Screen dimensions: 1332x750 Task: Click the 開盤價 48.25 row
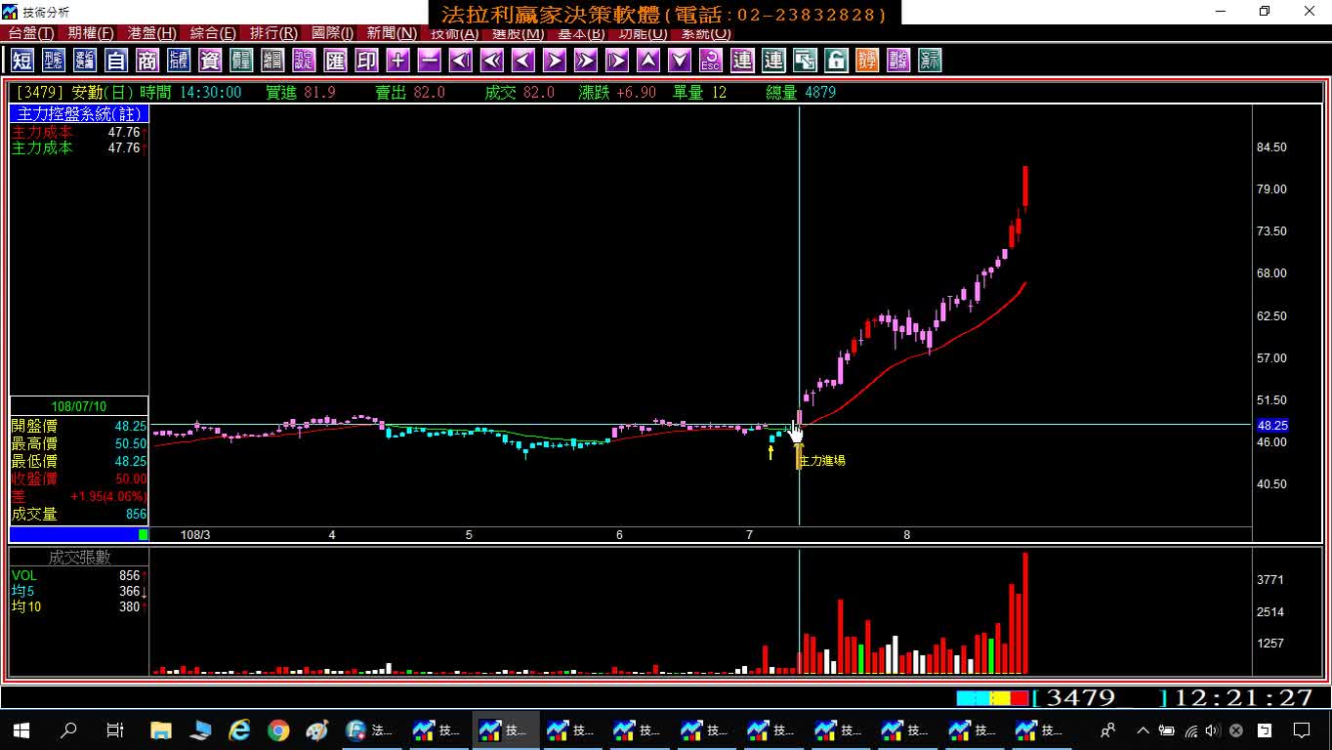point(79,427)
